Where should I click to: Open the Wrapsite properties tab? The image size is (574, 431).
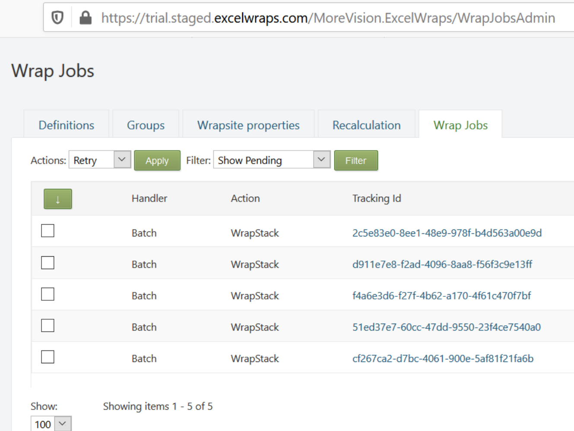point(248,125)
